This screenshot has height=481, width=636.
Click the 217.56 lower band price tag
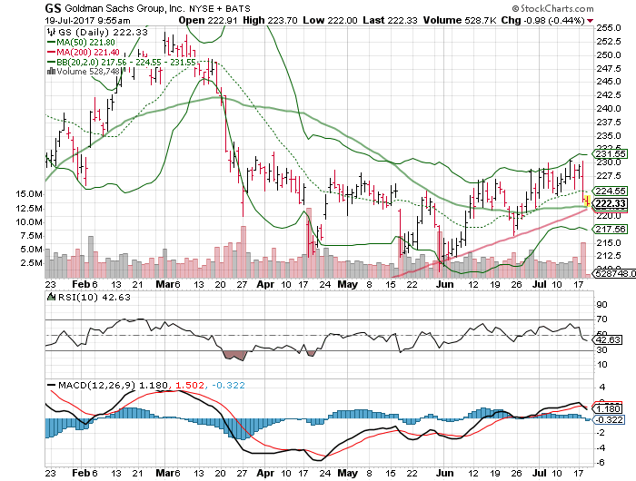coord(610,229)
